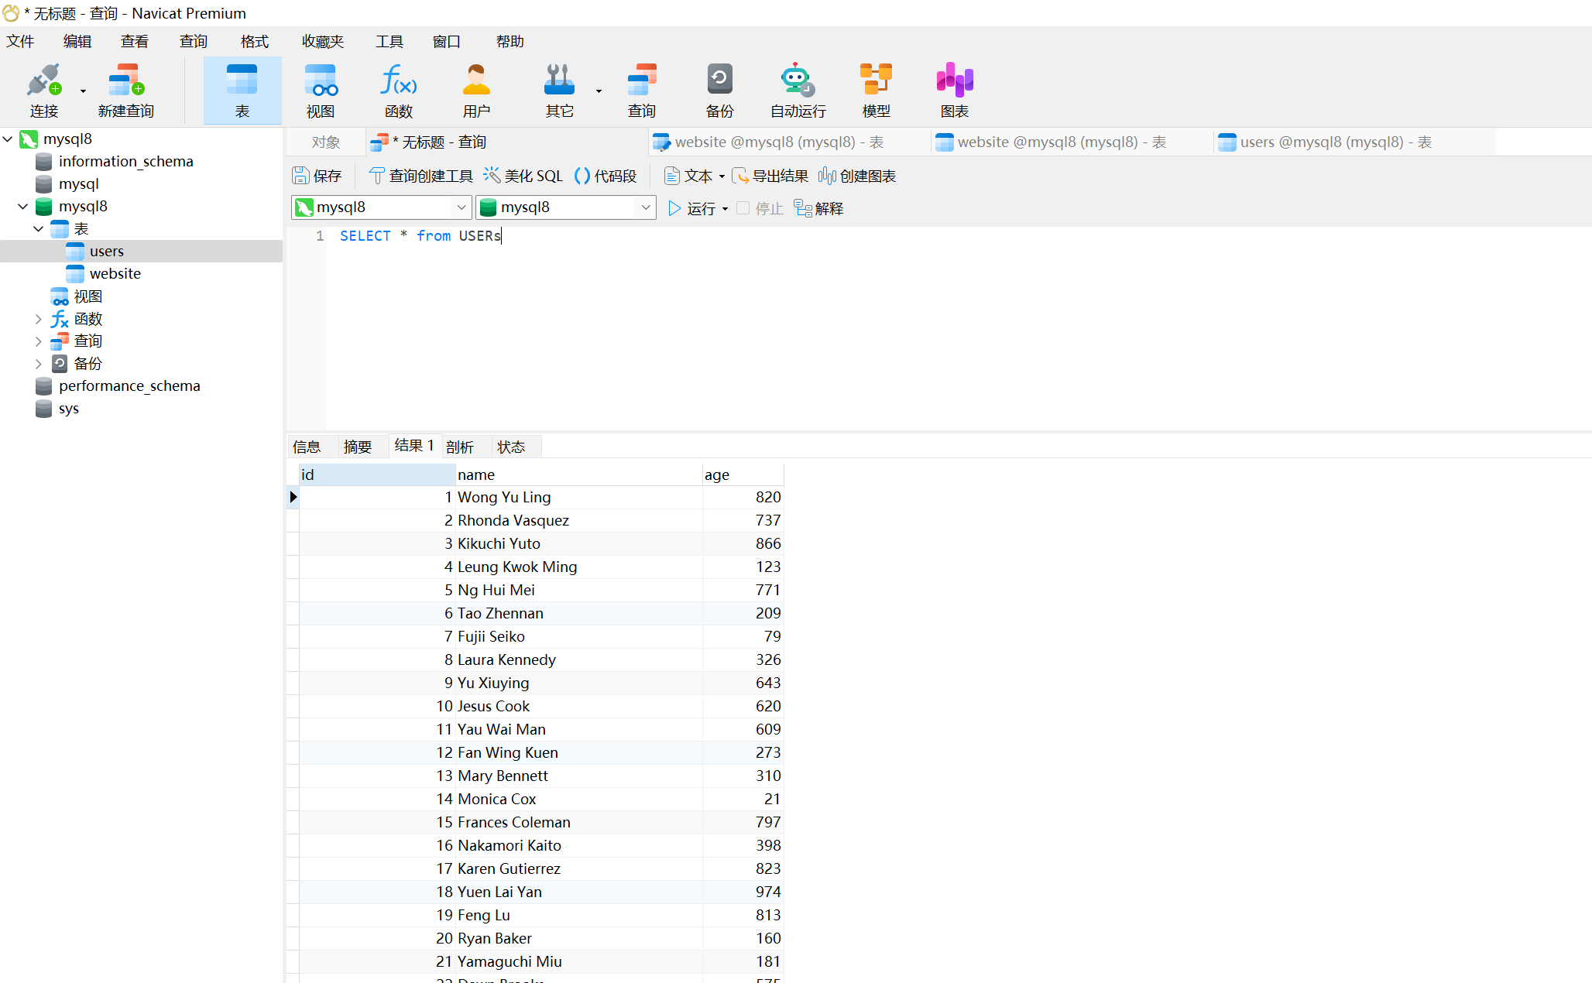
Task: Open the mysql8 database selector dropdown
Action: [x=644, y=207]
